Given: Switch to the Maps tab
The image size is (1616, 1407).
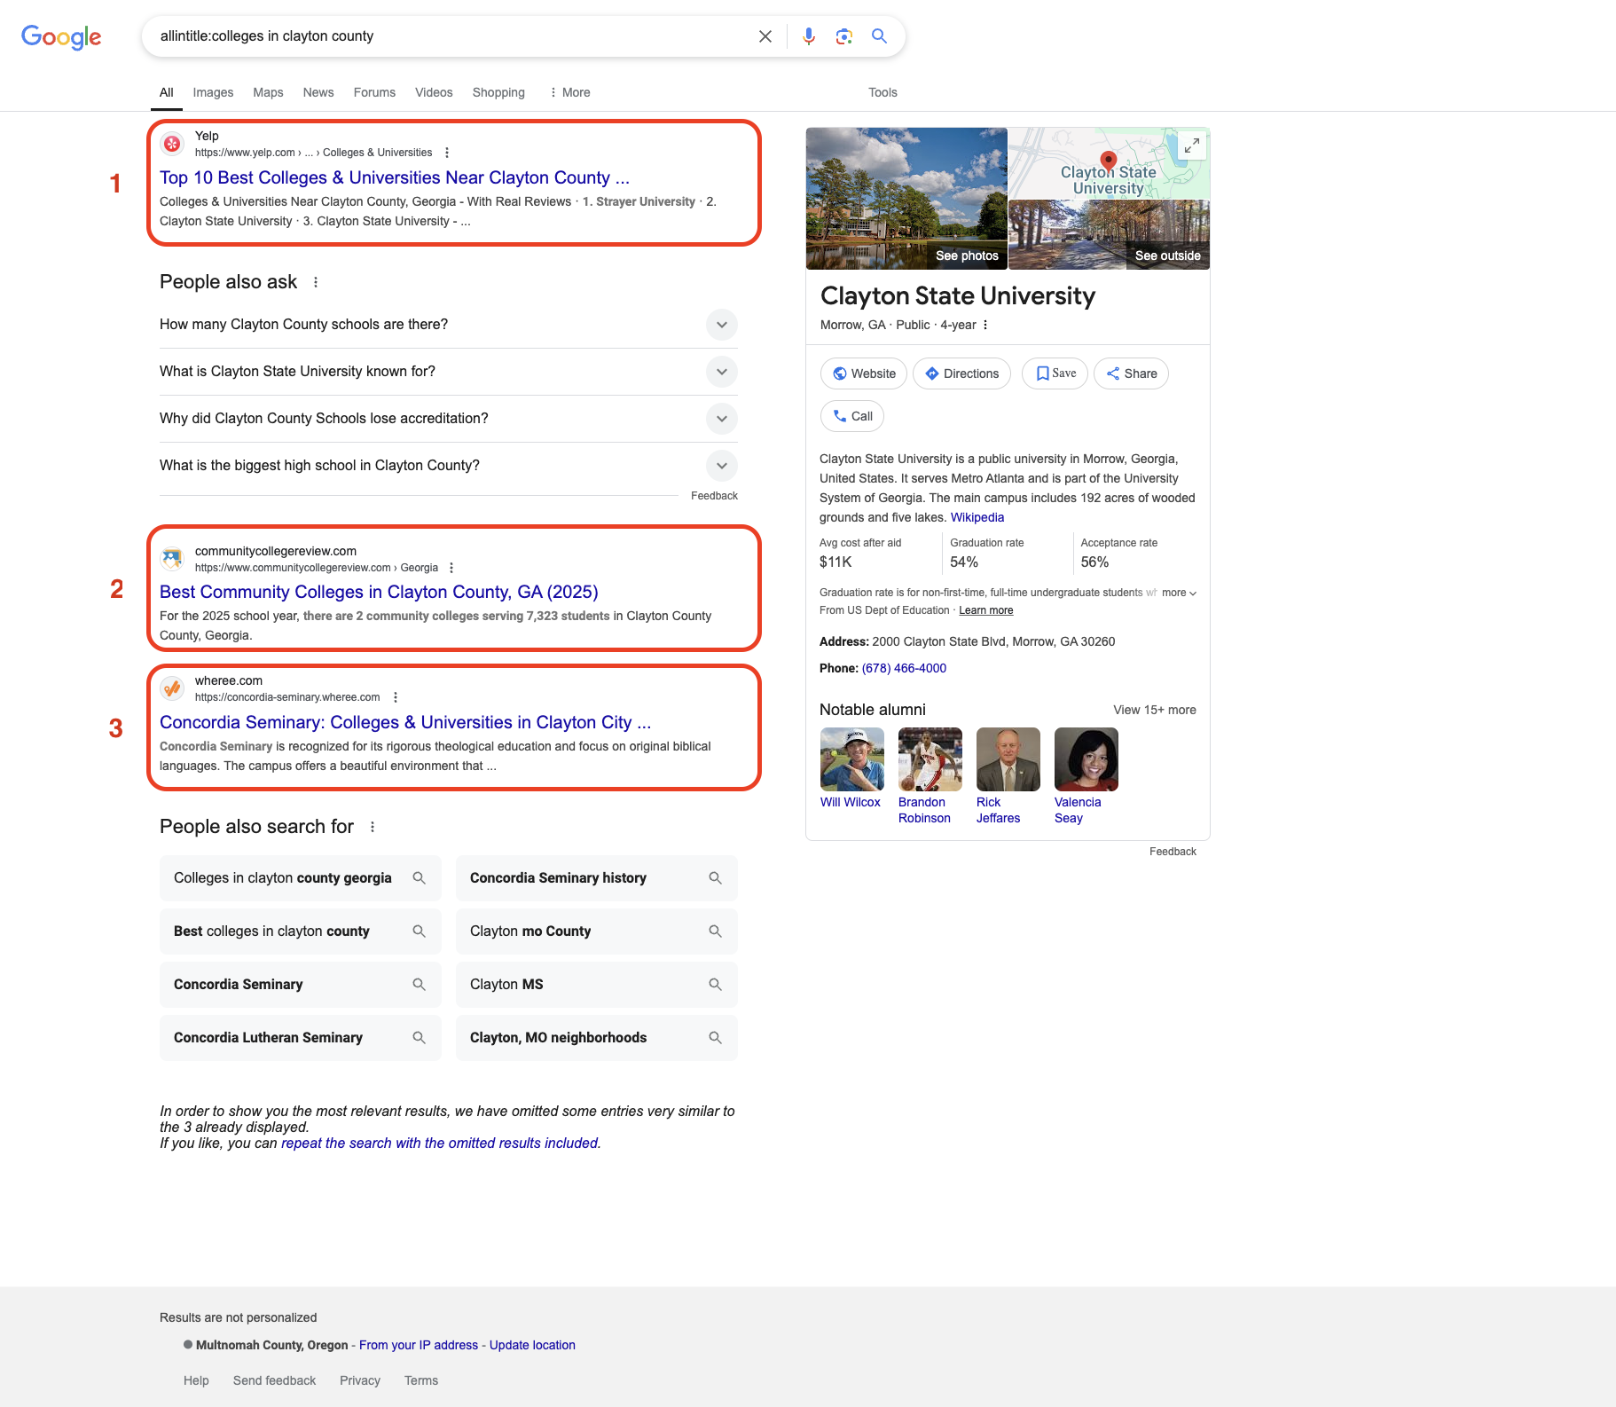Looking at the screenshot, I should (268, 92).
